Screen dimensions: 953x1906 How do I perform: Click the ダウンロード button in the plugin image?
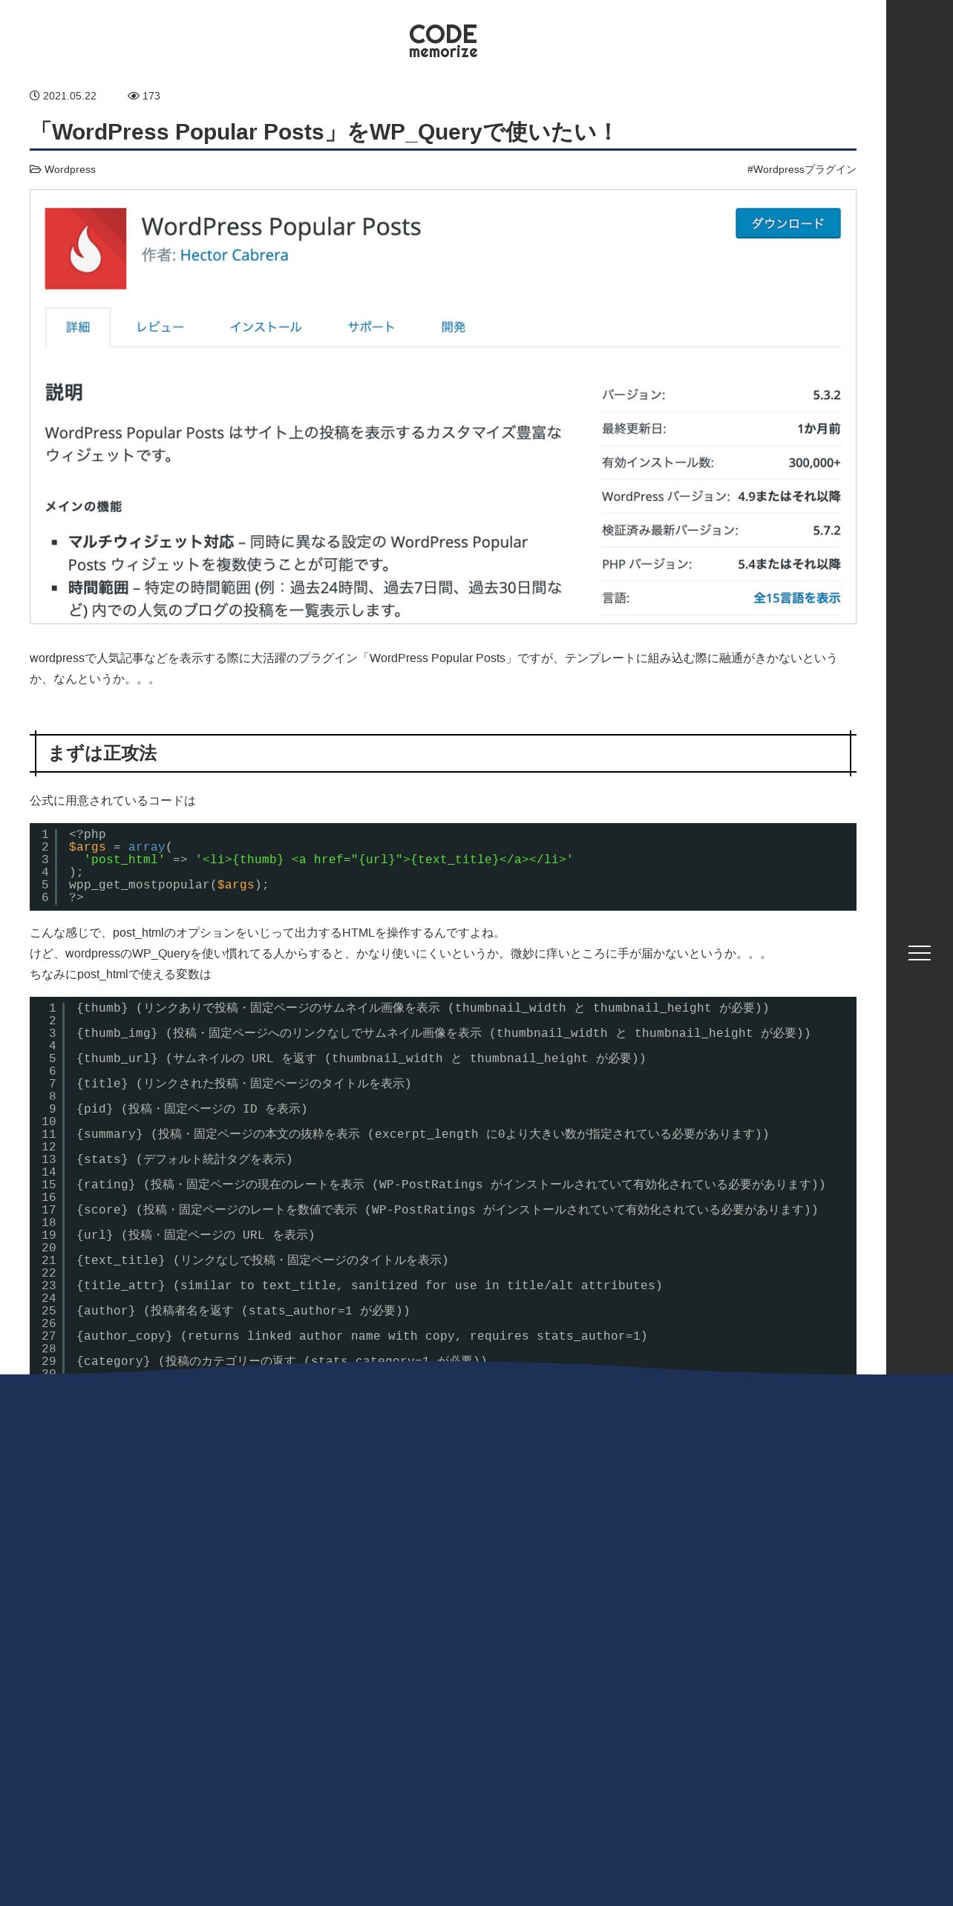[788, 223]
